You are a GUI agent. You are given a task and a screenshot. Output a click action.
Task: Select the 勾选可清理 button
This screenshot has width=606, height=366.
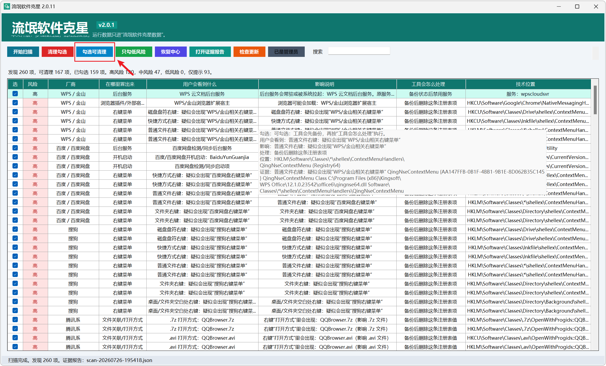pos(95,52)
